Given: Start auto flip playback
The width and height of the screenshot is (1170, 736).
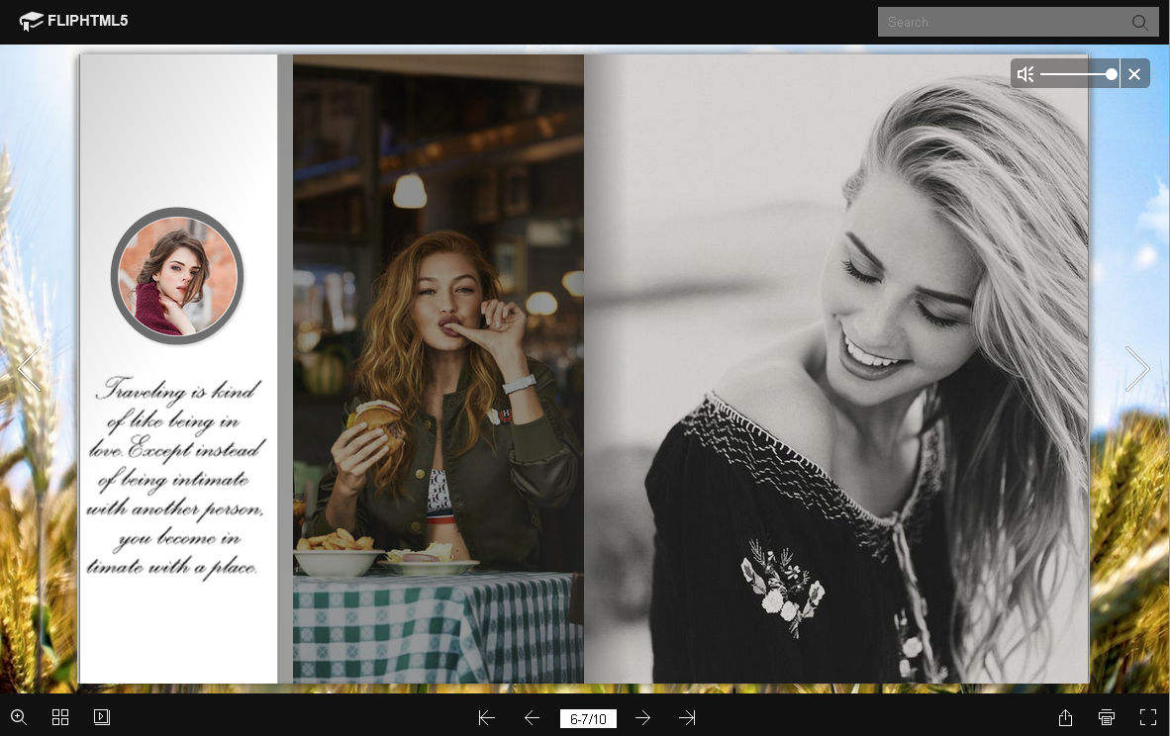Looking at the screenshot, I should [x=102, y=717].
